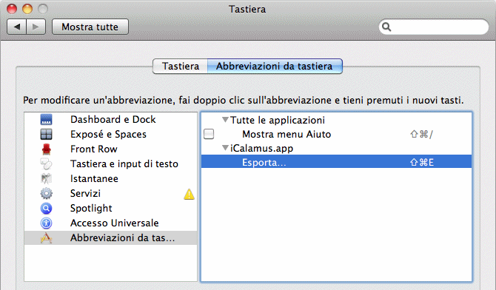Click the Mostra tutte button
Viewport: 496px width, 290px height.
click(x=90, y=27)
